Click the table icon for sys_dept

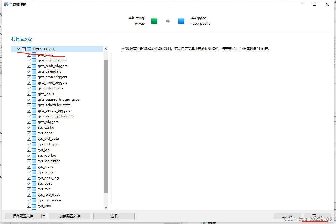point(34,133)
